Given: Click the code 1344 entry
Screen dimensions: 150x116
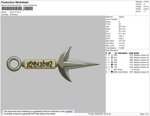Looking at the screenshot, I should pos(131,67).
